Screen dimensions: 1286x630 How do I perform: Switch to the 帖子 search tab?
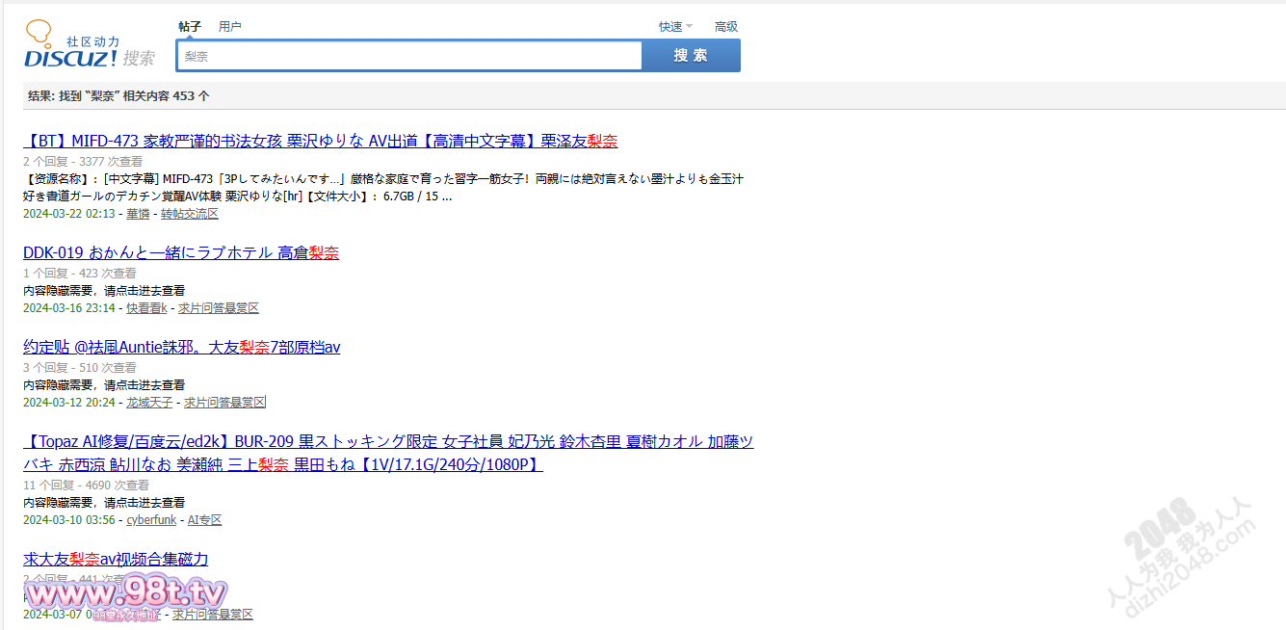tap(190, 27)
